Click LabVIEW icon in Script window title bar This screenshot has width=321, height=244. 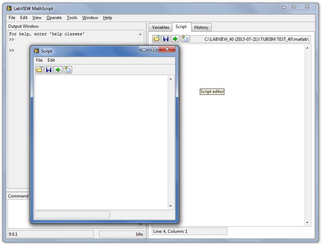coord(36,51)
